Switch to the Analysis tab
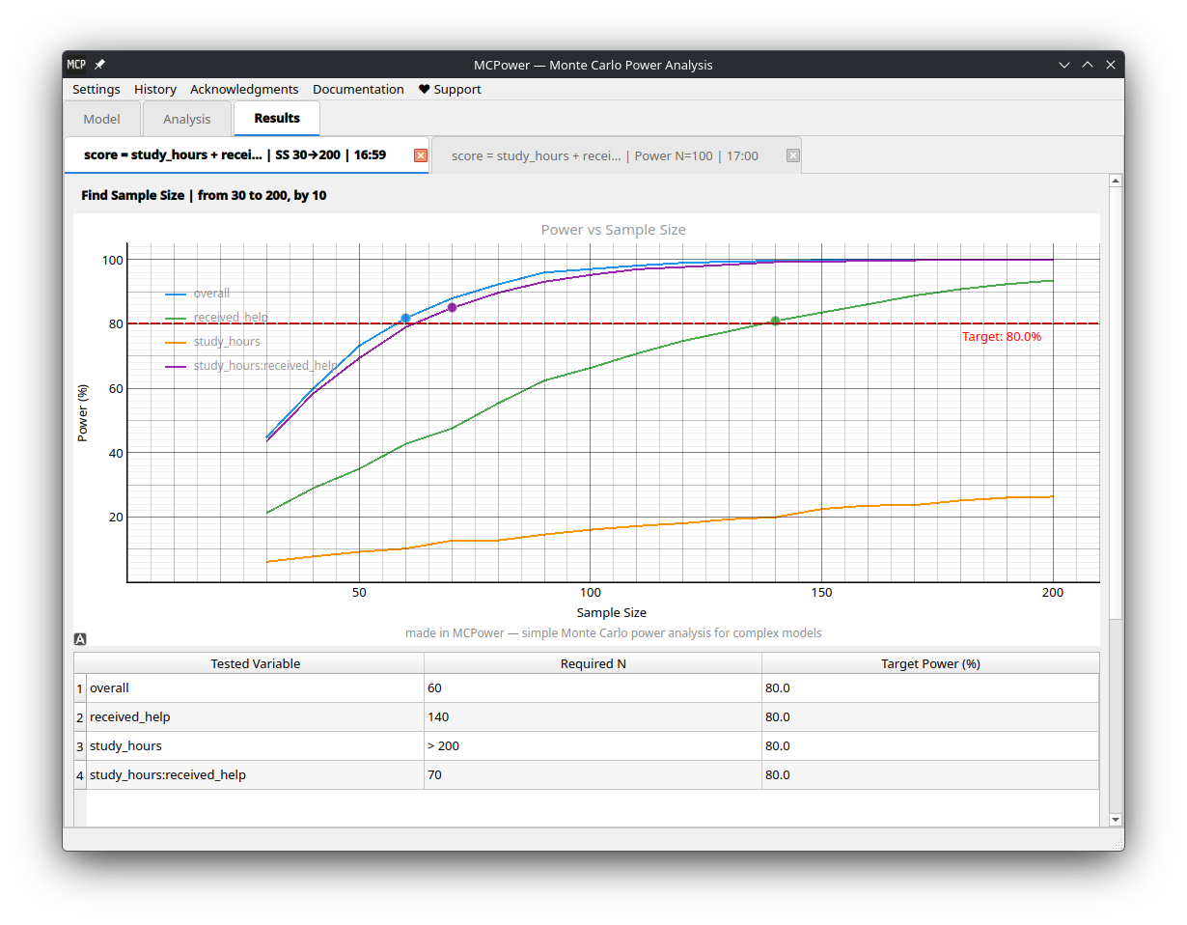Screen dimensions: 1187x925 click(186, 118)
